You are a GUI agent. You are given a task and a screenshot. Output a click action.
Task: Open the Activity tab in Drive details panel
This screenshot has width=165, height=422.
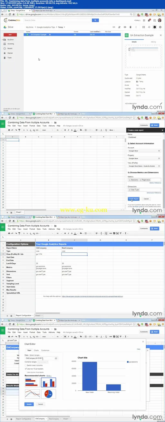(153, 42)
